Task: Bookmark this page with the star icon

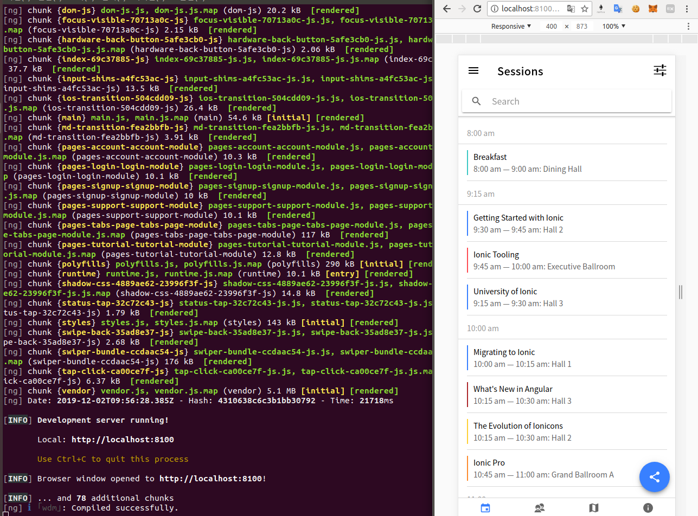Action: click(585, 9)
